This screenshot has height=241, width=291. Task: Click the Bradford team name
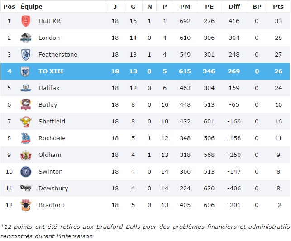tap(52, 205)
